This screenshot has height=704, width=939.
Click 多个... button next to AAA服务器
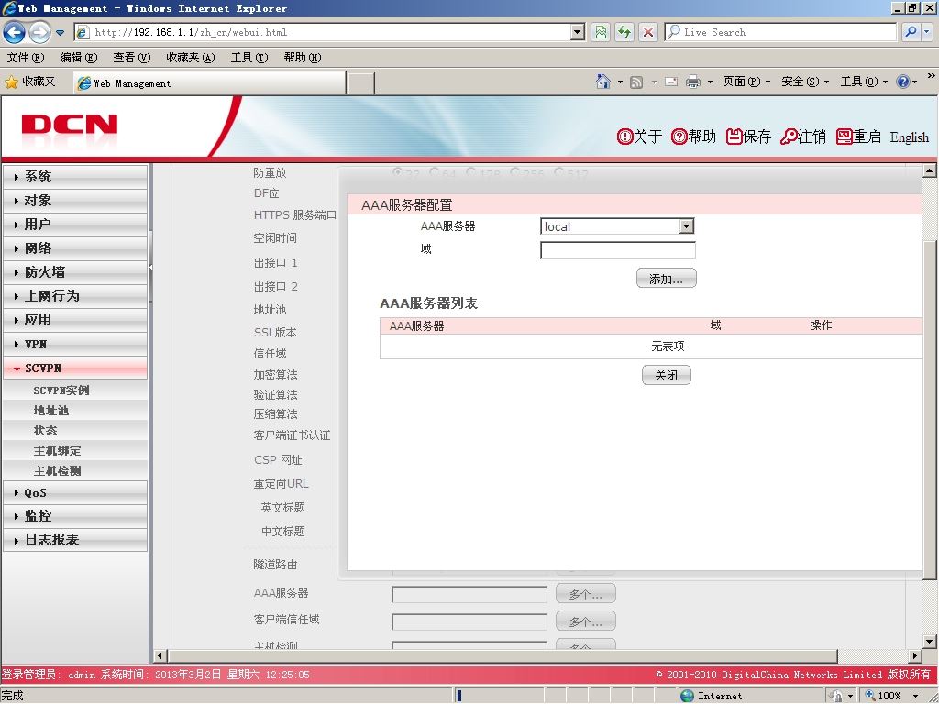pos(585,594)
